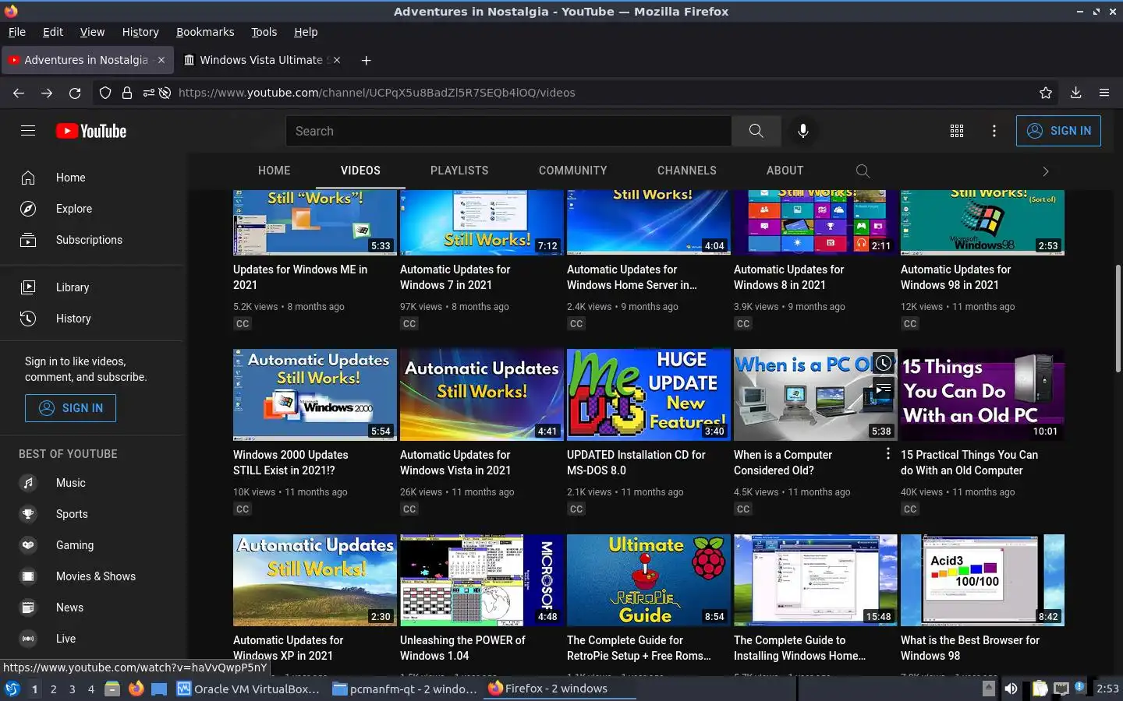Open the History menu
This screenshot has height=701, width=1123.
140,32
